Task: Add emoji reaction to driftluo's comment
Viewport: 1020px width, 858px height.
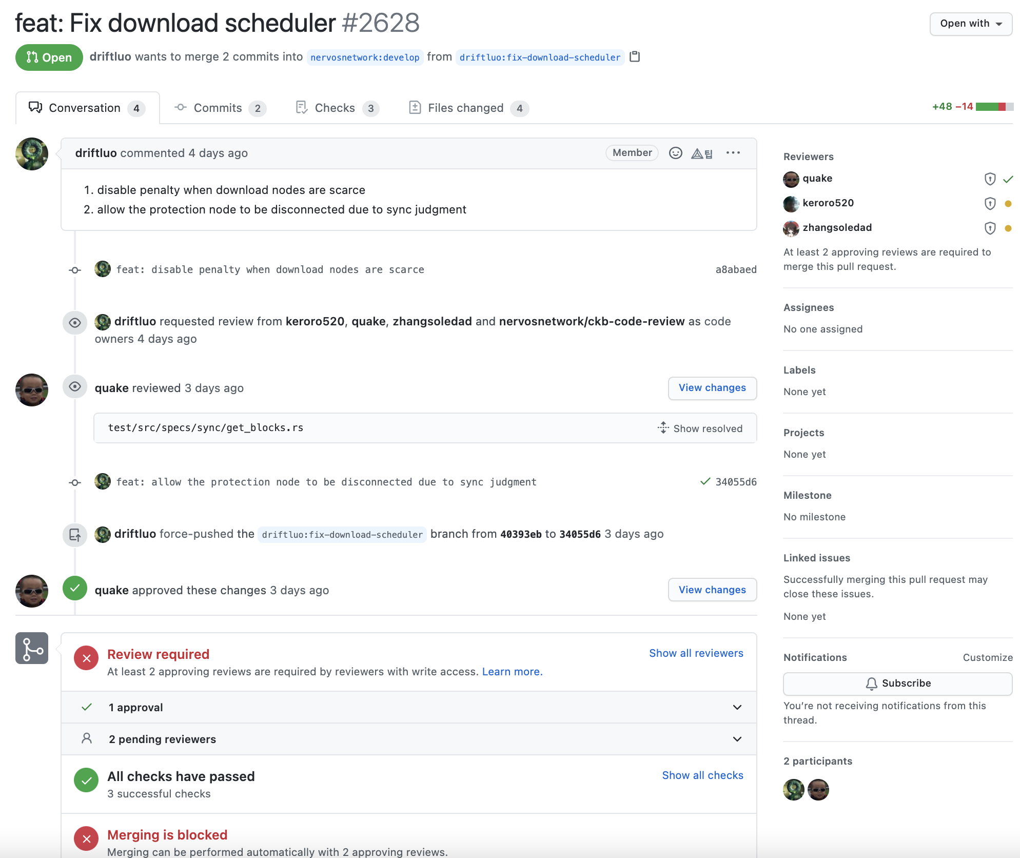Action: click(x=675, y=153)
